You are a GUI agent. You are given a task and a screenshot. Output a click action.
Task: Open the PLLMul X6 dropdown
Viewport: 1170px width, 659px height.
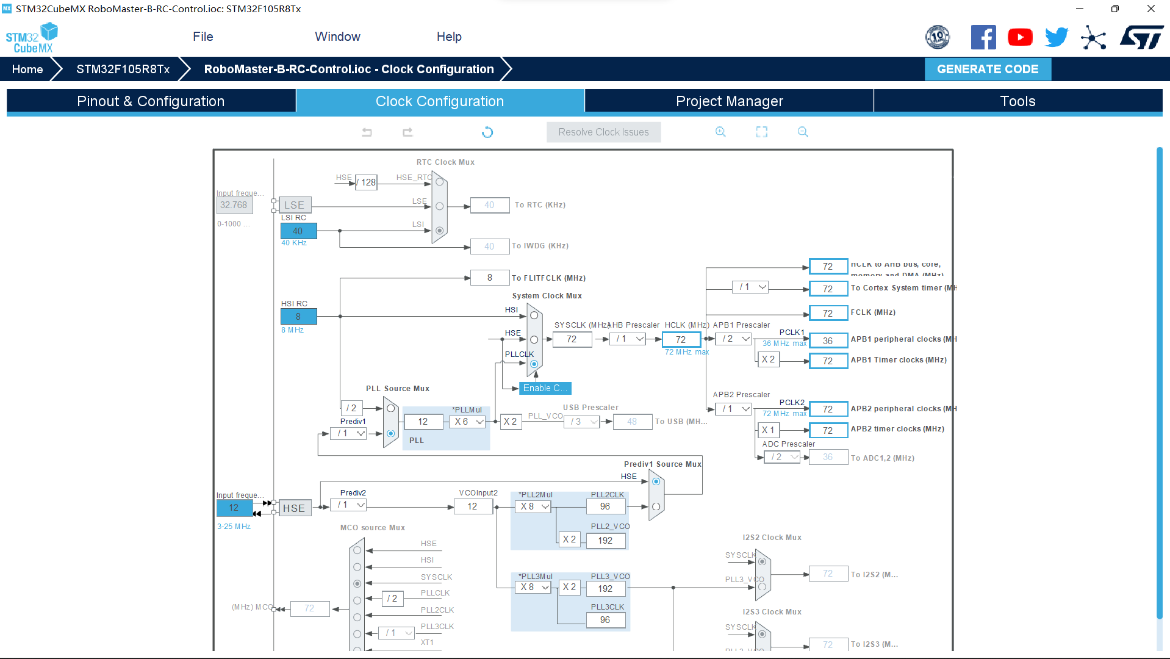468,422
